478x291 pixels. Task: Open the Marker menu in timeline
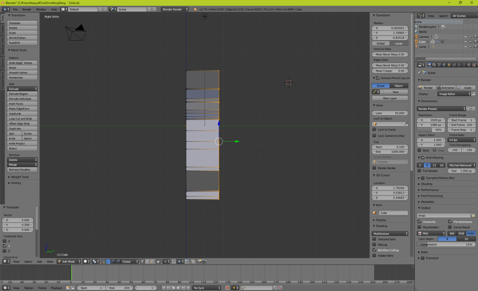tap(29, 288)
